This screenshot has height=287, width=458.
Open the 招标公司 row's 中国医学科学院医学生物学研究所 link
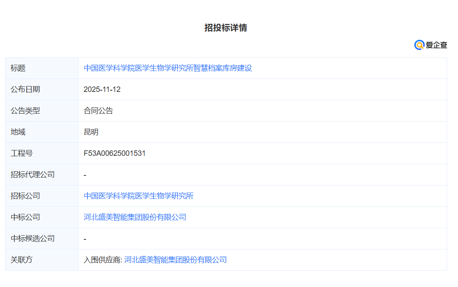coord(139,196)
